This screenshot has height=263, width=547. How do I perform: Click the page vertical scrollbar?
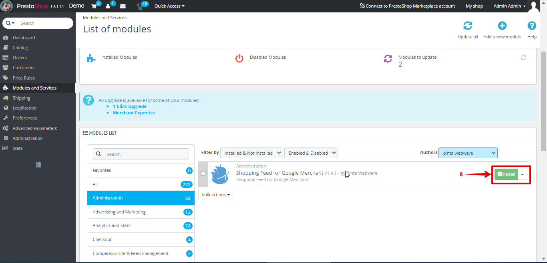(x=543, y=101)
